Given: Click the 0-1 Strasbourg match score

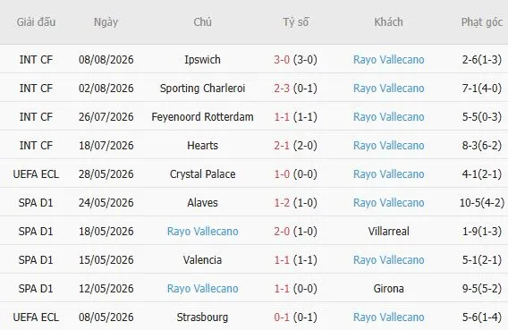Looking at the screenshot, I should pos(282,317).
